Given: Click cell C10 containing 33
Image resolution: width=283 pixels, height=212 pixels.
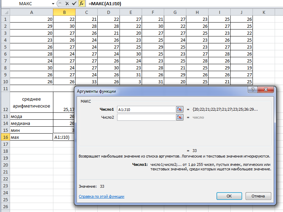Looking at the screenshot, I should 87,82.
